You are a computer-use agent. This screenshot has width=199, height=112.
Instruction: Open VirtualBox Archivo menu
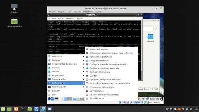(52, 12)
